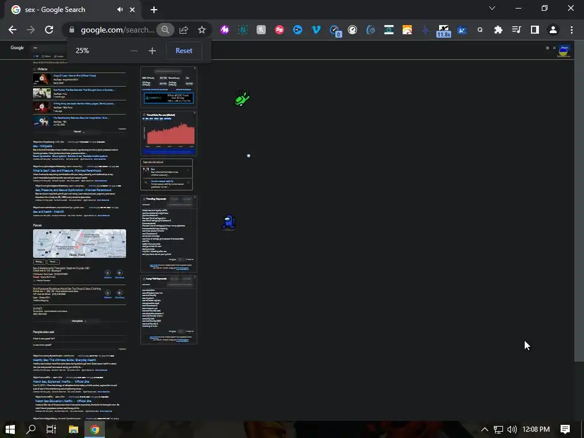The width and height of the screenshot is (584, 438).
Task: Reload the Google search page
Action: tap(49, 30)
